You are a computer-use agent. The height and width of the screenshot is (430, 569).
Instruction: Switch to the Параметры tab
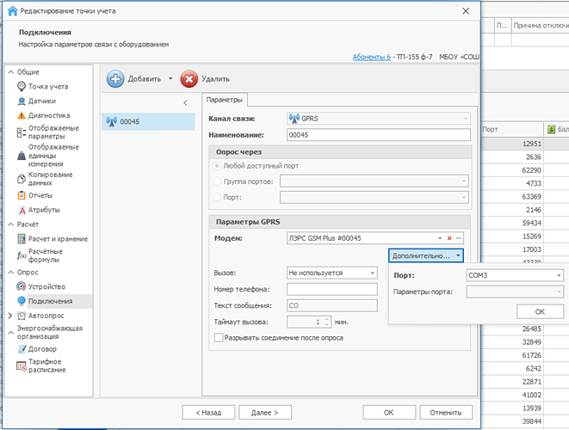click(225, 100)
